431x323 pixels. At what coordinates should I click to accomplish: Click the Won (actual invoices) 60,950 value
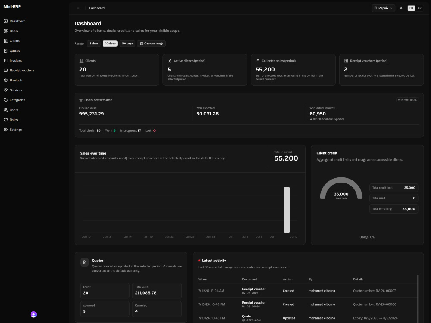(318, 114)
